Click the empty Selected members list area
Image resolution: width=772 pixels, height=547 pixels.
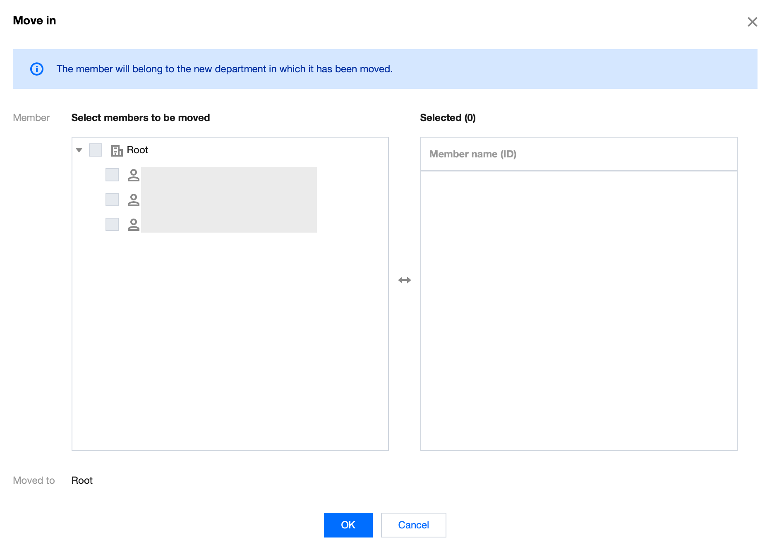point(578,310)
